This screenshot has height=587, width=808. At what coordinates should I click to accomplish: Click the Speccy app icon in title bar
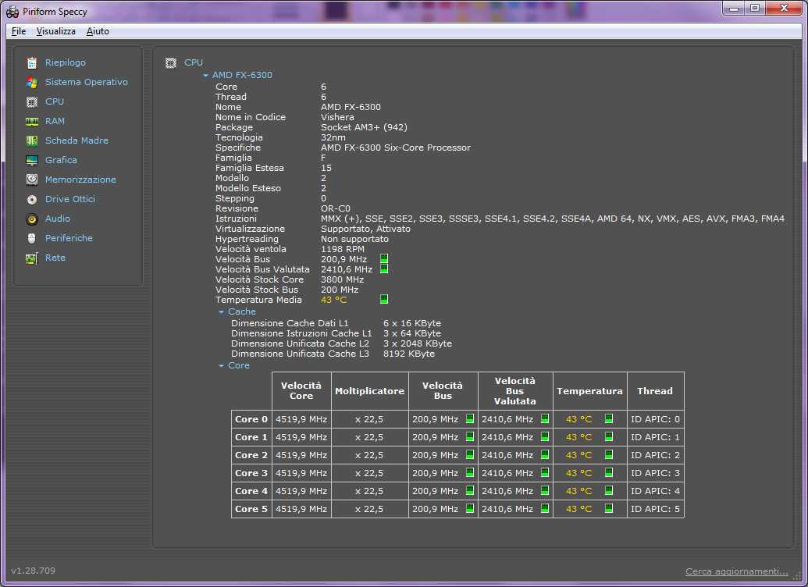click(12, 12)
